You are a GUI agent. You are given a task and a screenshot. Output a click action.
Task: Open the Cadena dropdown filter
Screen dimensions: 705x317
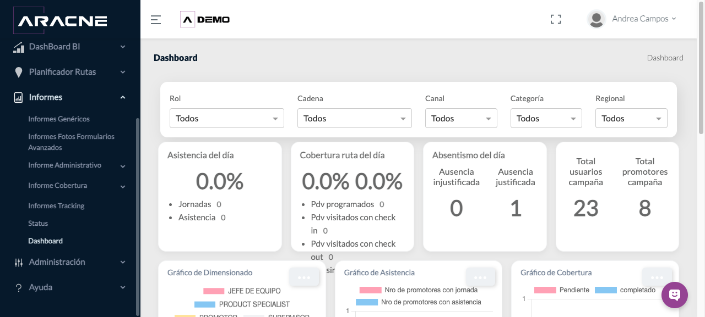[x=355, y=118]
